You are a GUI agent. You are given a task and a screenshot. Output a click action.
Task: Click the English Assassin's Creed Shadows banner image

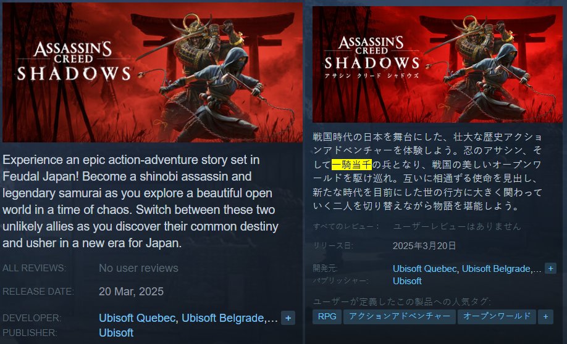click(x=153, y=72)
